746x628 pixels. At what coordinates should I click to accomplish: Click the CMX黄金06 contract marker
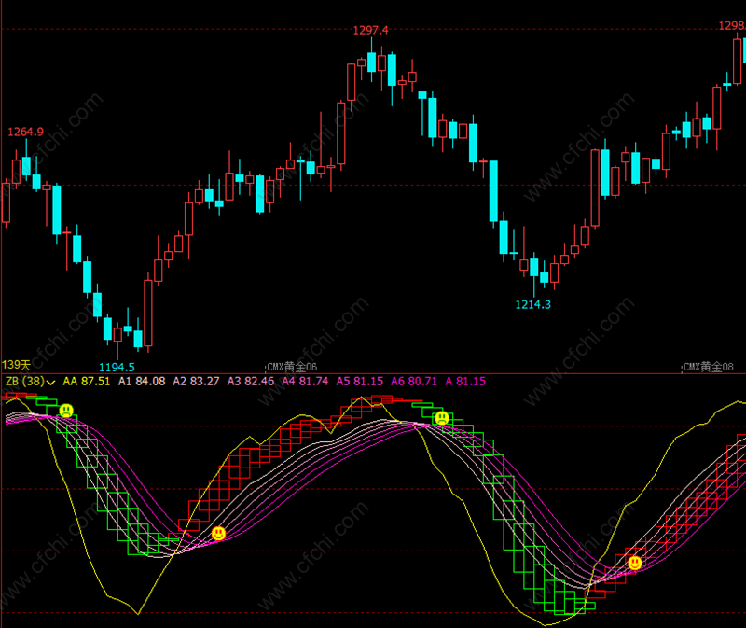click(x=292, y=367)
